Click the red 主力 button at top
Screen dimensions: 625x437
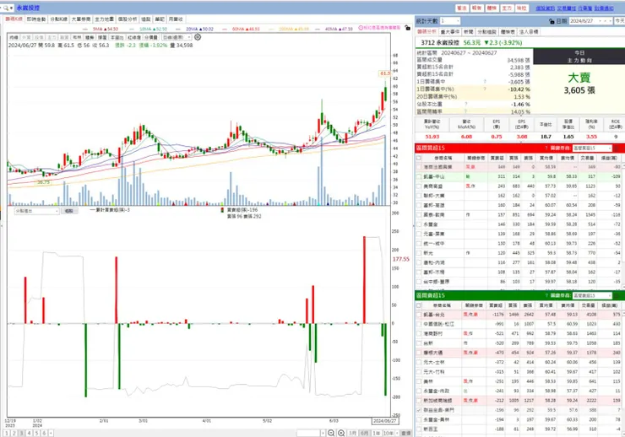tap(507, 8)
